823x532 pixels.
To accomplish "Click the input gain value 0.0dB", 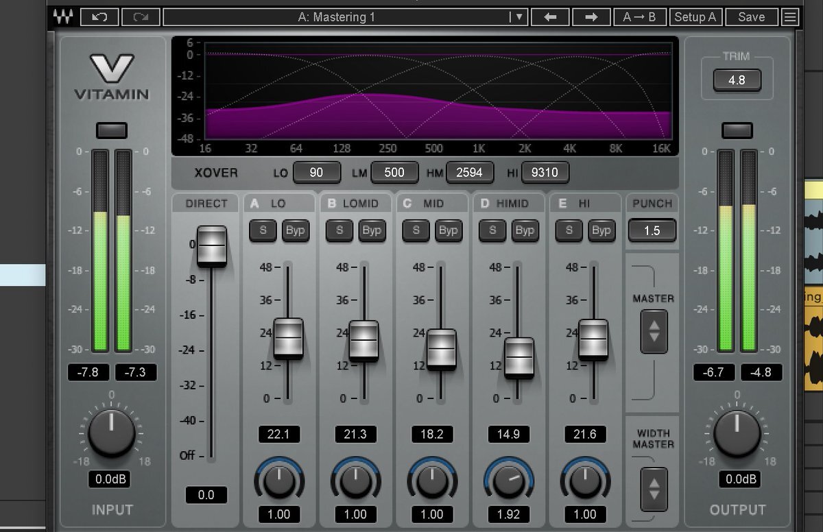I will point(109,479).
